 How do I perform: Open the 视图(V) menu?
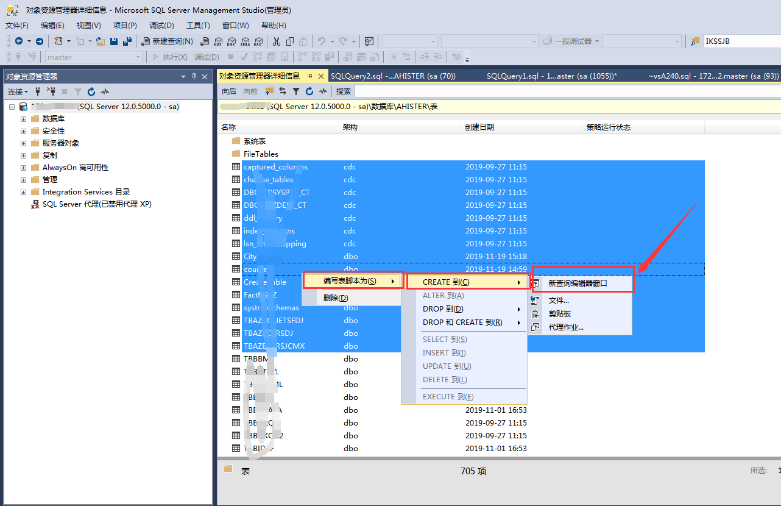tap(89, 25)
